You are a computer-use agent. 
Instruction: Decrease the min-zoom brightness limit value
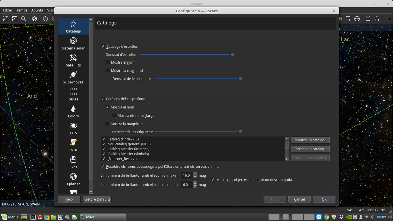click(195, 186)
